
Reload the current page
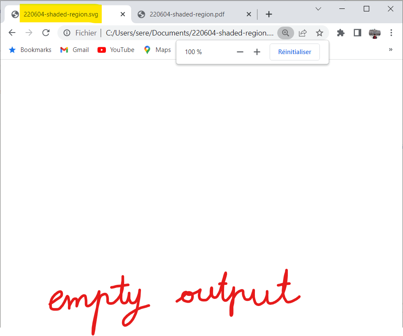[x=46, y=33]
